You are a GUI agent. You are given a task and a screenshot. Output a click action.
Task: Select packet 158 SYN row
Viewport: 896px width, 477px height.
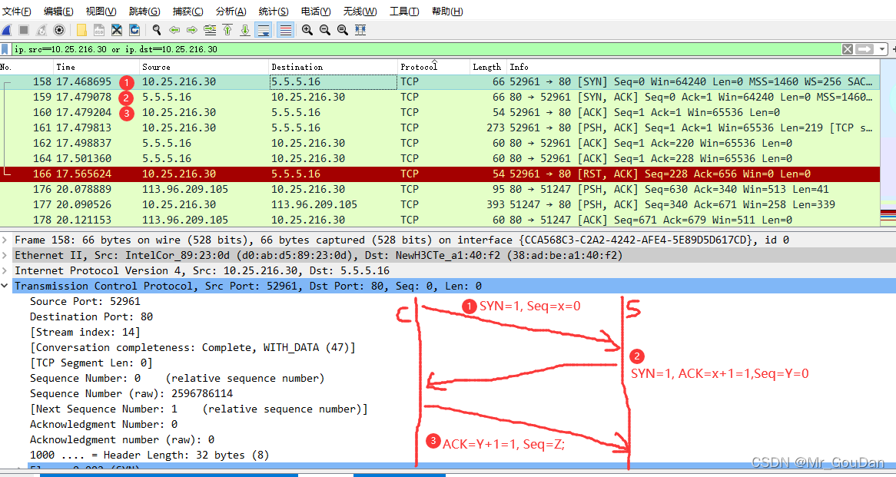click(x=440, y=81)
